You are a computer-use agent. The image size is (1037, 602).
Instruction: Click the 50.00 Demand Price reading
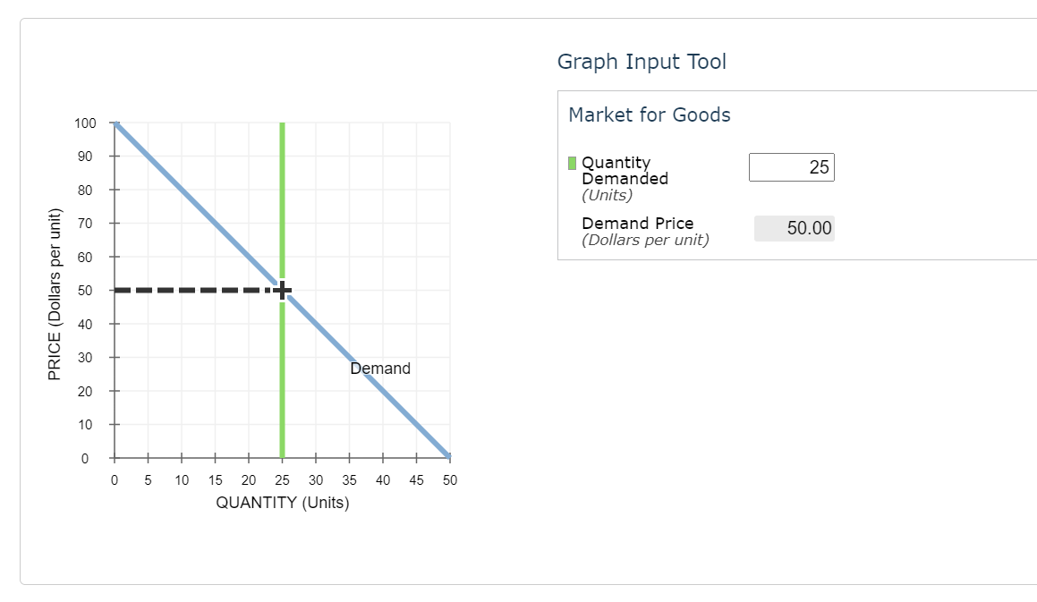click(808, 228)
